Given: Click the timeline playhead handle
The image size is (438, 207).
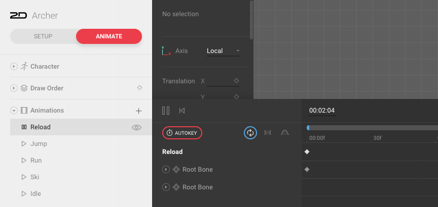Looking at the screenshot, I should pyautogui.click(x=308, y=128).
